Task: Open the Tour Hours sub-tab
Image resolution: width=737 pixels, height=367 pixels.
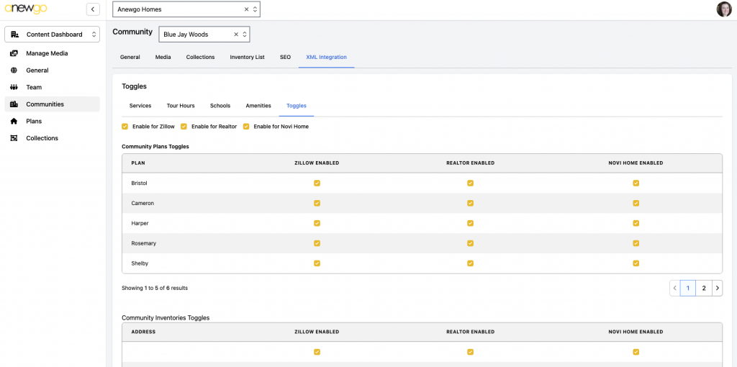Action: pyautogui.click(x=181, y=106)
